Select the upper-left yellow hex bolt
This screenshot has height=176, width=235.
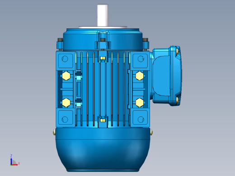coord(66,76)
